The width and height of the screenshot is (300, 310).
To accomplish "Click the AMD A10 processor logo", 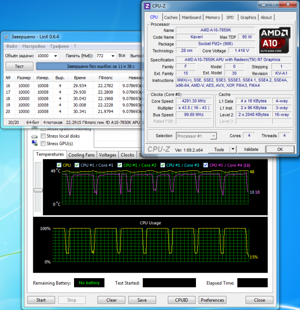I will pyautogui.click(x=275, y=40).
